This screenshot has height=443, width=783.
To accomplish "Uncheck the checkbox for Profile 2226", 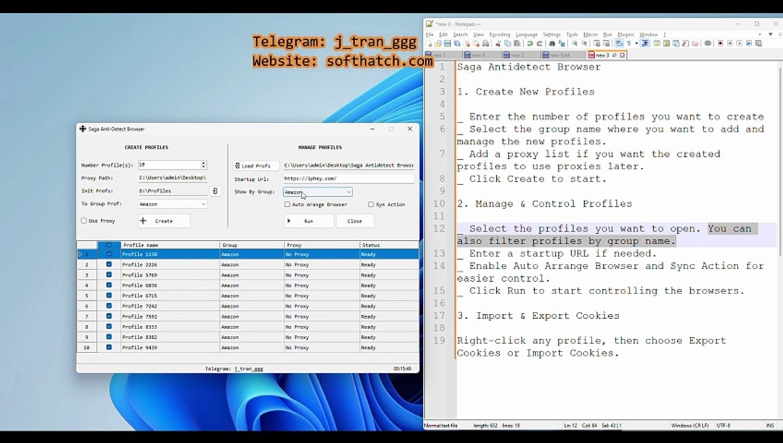I will 109,265.
